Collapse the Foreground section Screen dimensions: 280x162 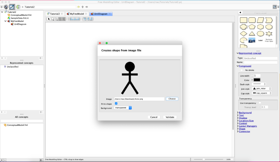click(x=238, y=66)
